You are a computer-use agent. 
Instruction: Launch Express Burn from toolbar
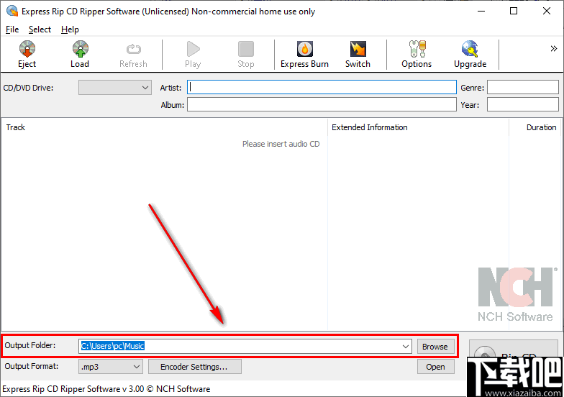(x=305, y=55)
